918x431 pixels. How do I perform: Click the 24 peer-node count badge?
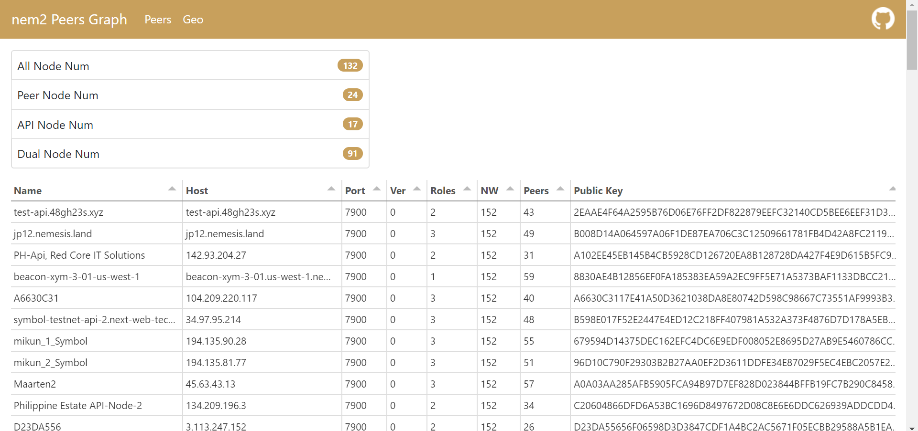tap(353, 95)
